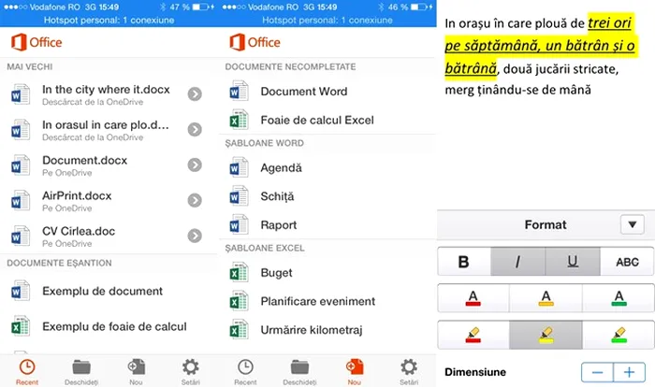Open Deschideți tab in left screen

81,371
